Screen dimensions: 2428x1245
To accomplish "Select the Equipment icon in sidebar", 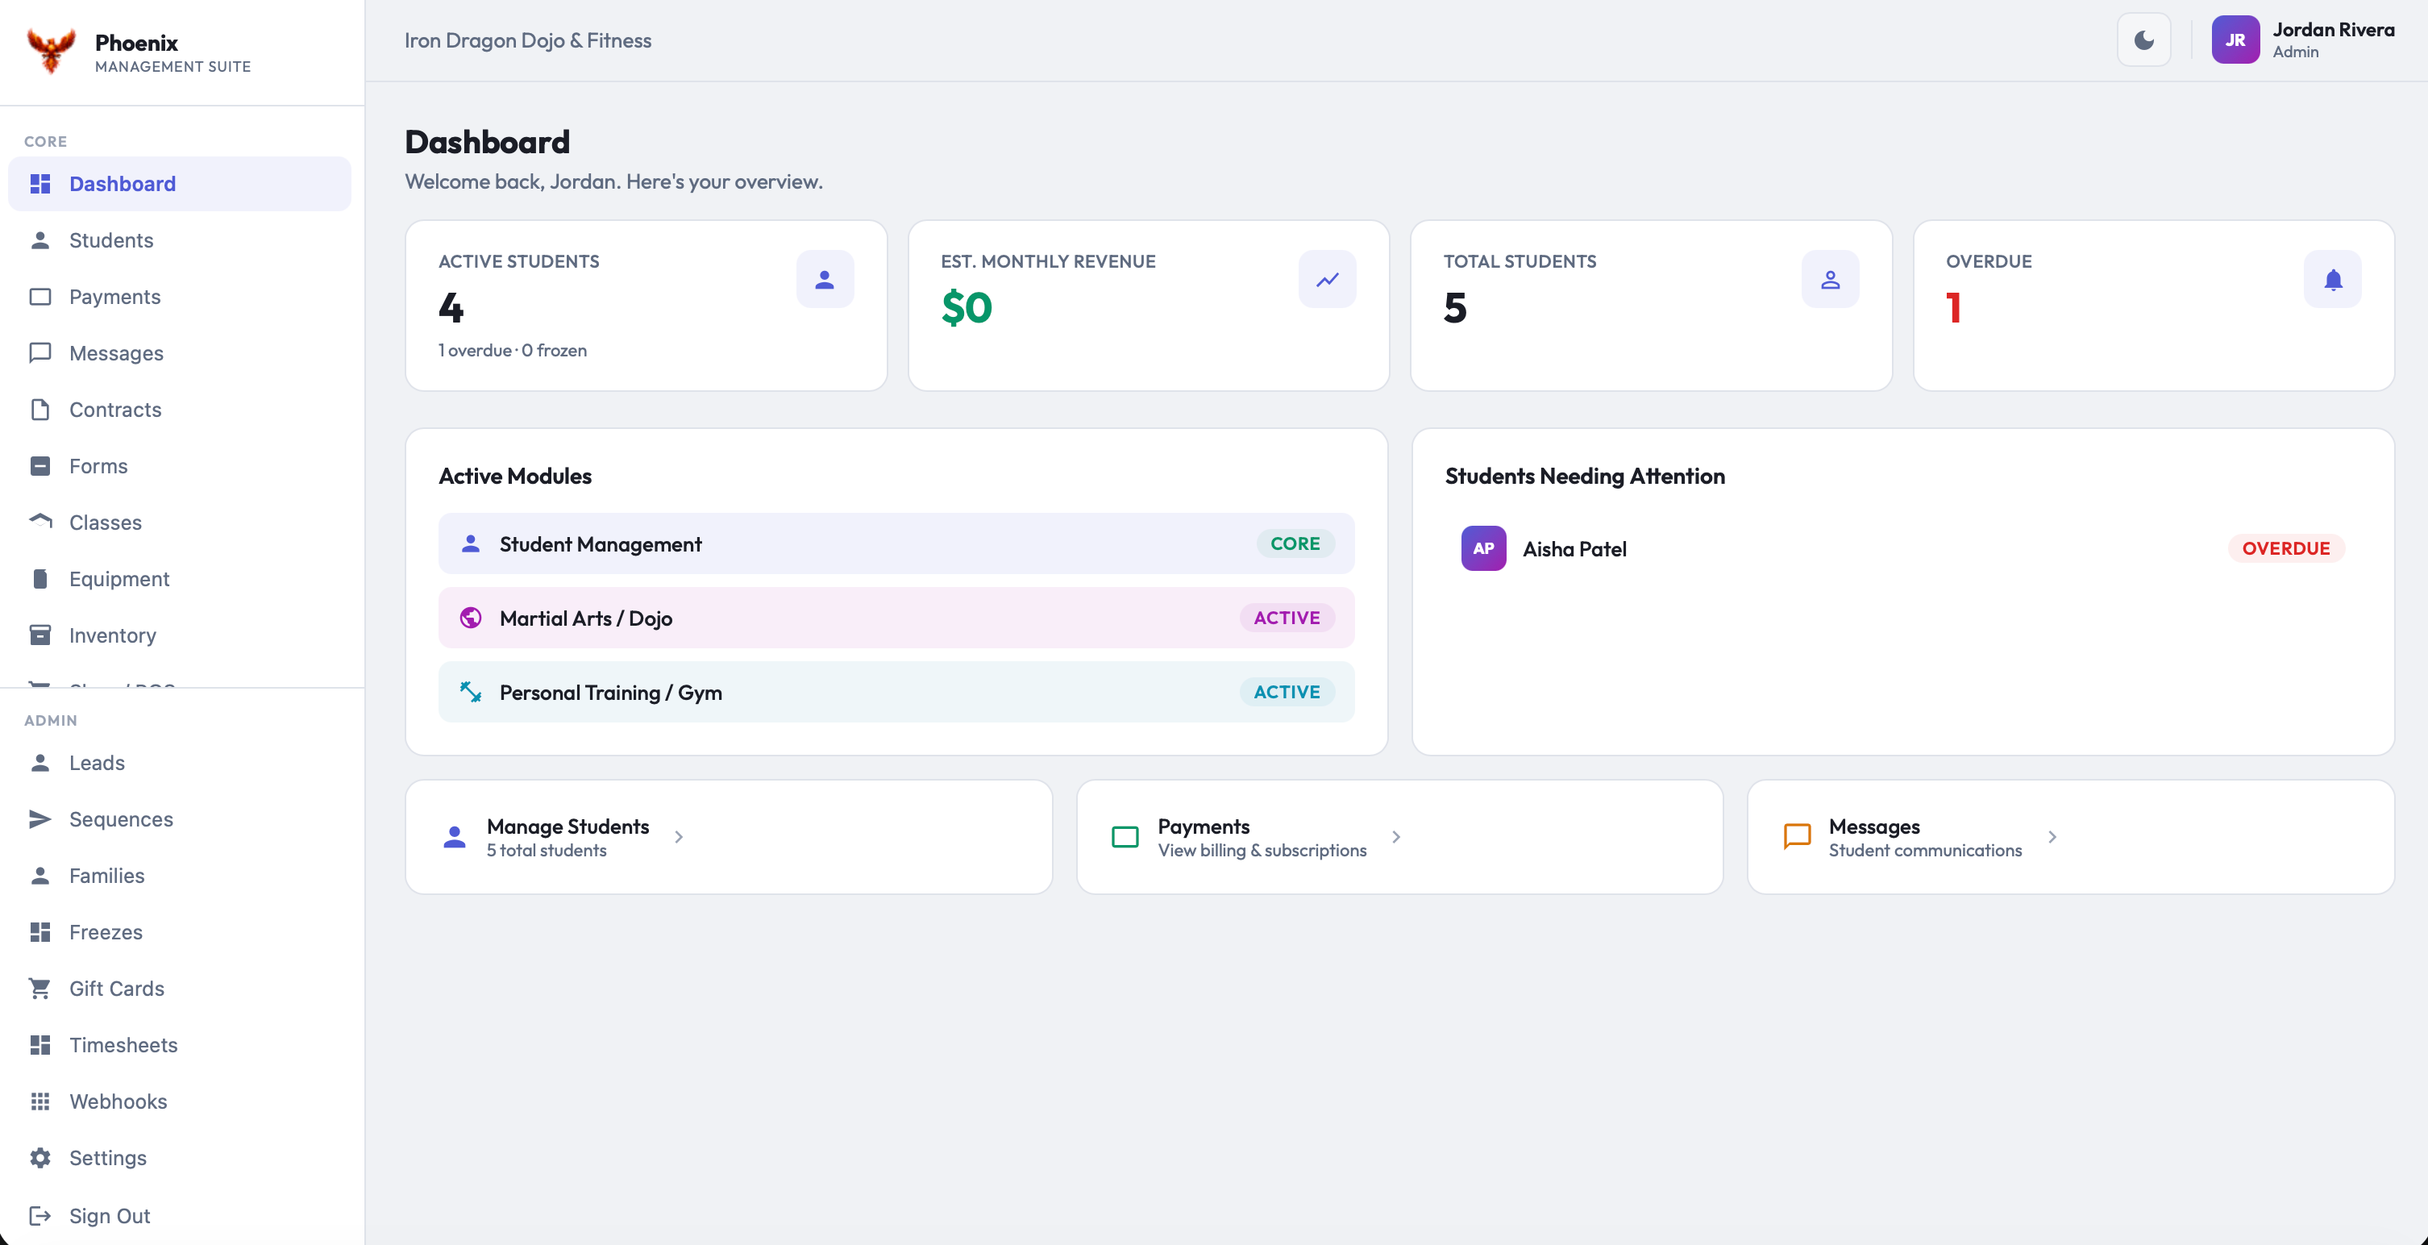I will [x=40, y=578].
